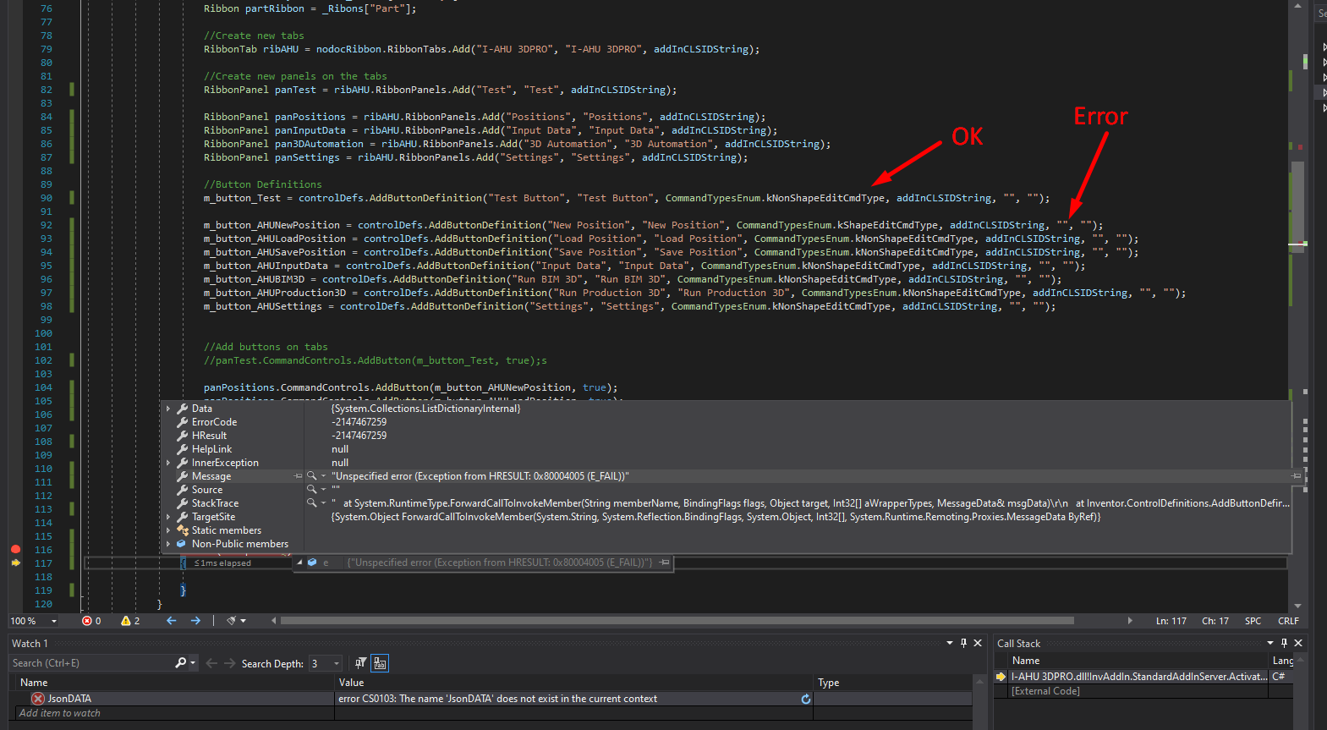
Task: Toggle the Watch window view mode icon
Action: coord(380,663)
